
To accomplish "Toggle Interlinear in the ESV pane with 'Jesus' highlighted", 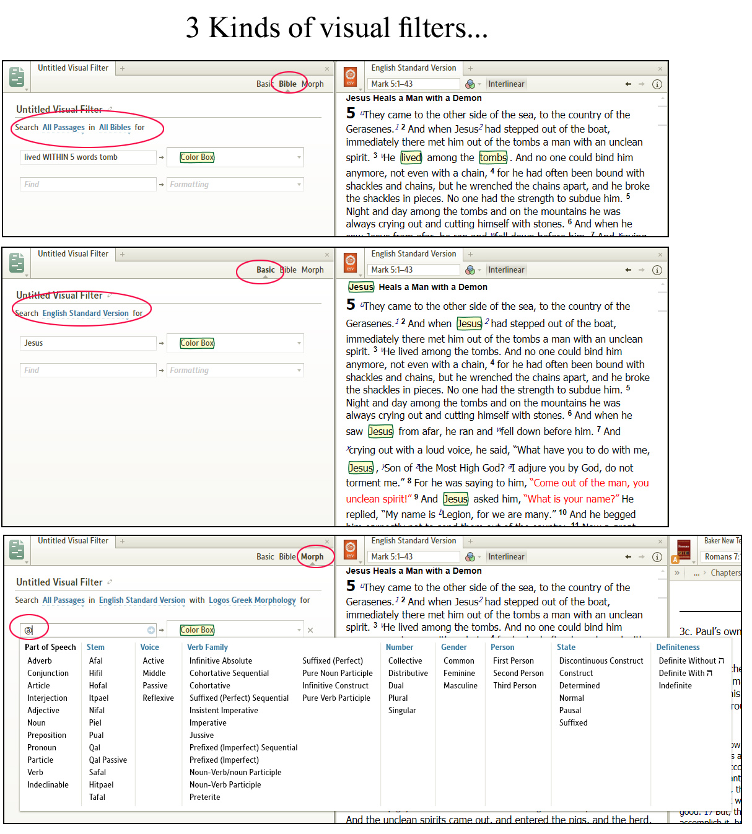I will (506, 270).
